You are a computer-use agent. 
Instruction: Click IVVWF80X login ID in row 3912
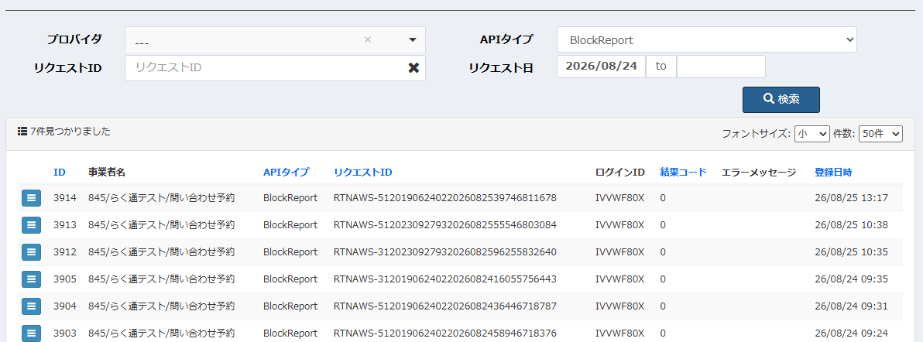click(x=619, y=252)
